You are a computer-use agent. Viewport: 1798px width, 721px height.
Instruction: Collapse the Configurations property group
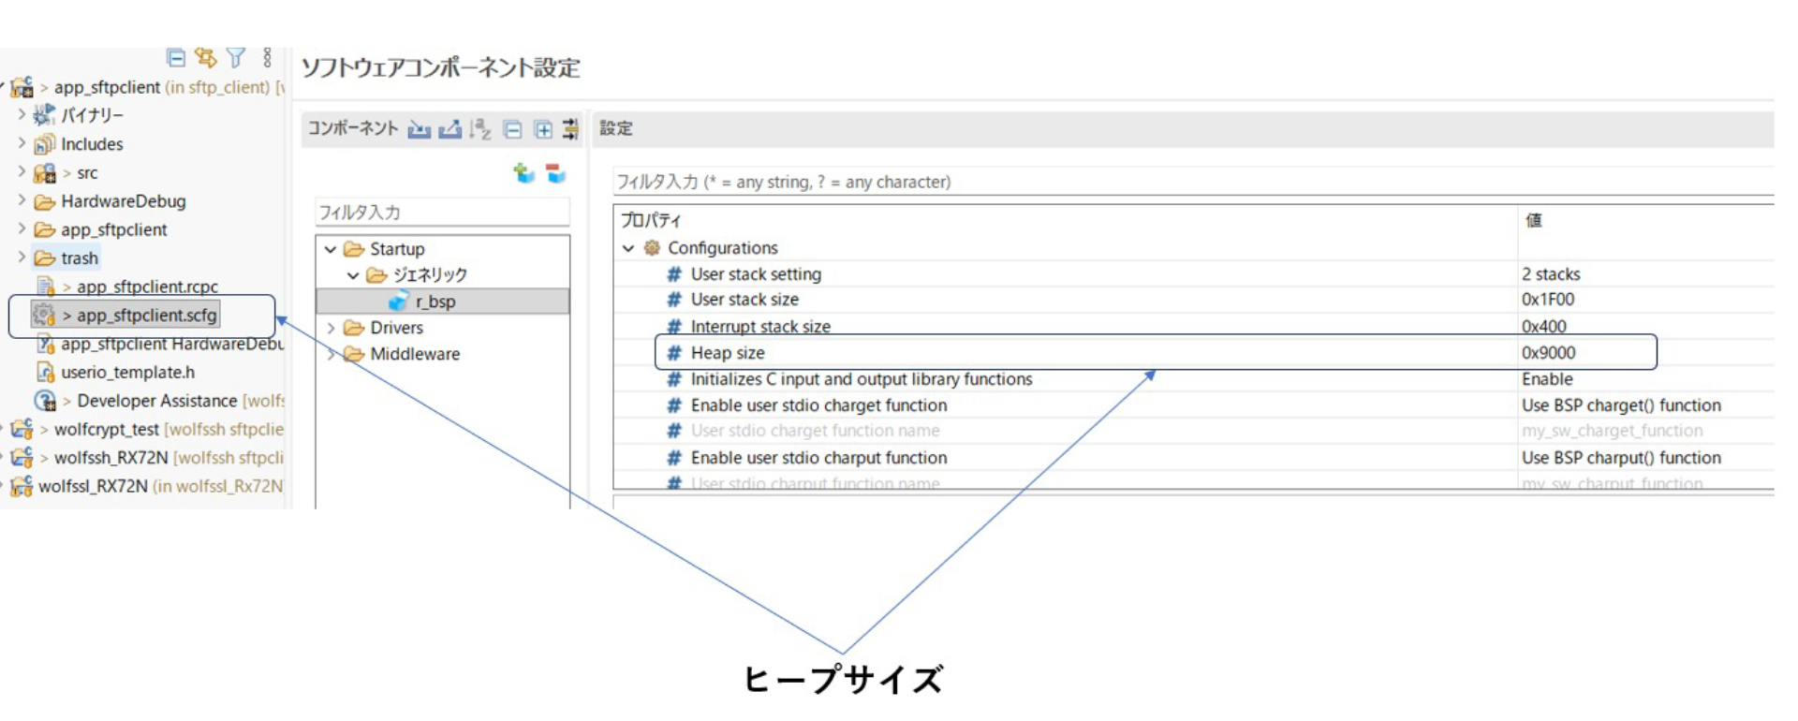click(628, 248)
